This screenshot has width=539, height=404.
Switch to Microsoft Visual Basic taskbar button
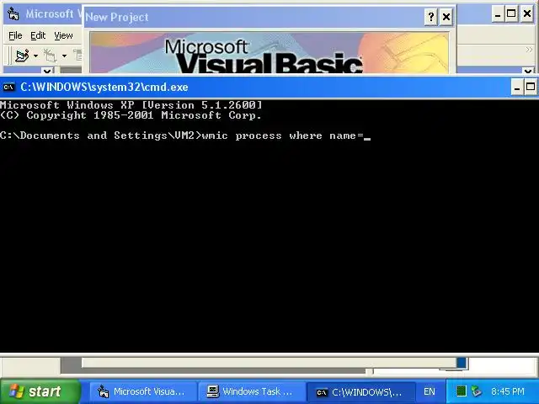(x=142, y=391)
